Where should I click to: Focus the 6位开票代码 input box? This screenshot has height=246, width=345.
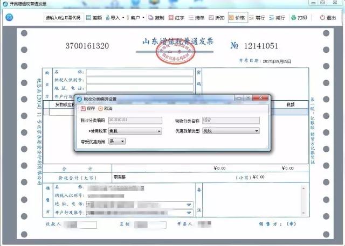pyautogui.click(x=64, y=18)
